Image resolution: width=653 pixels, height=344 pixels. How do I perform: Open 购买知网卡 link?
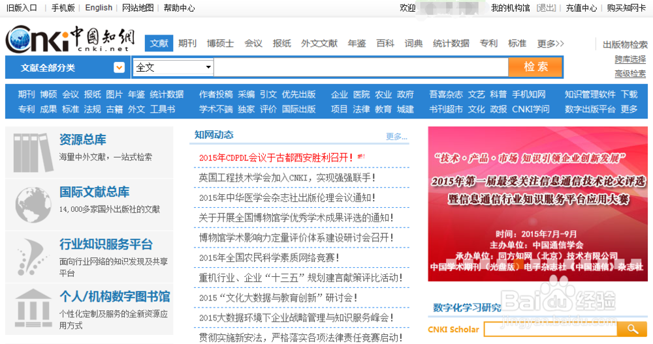pyautogui.click(x=626, y=8)
